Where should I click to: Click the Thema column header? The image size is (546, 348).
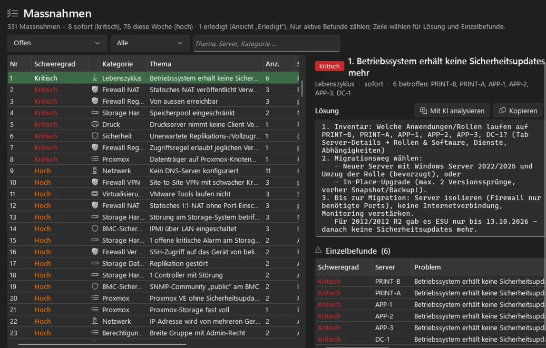click(x=160, y=64)
